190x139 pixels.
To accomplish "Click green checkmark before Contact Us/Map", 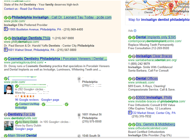I will tap(17, 104).
